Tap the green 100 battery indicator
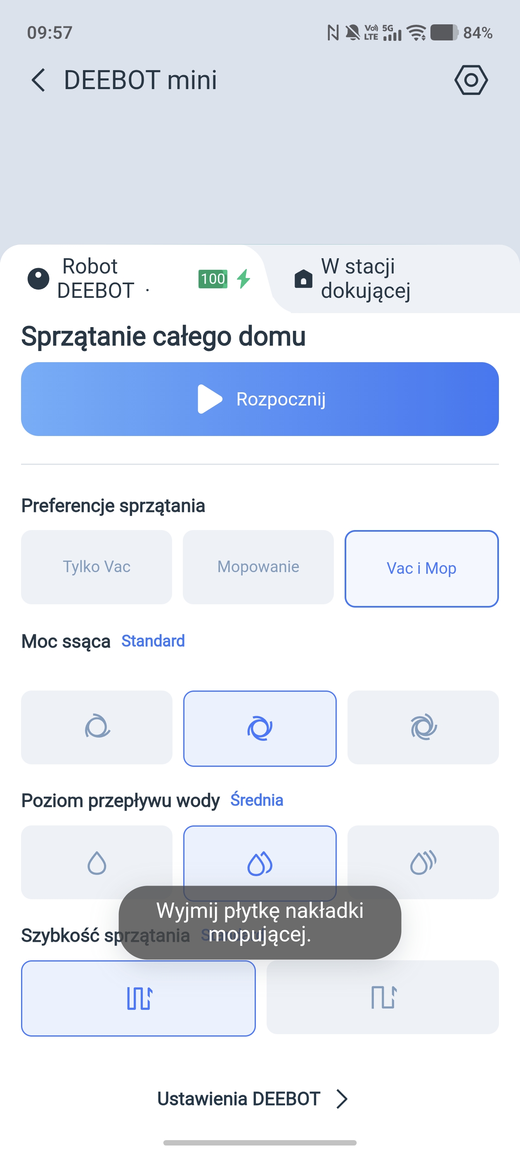This screenshot has width=520, height=1155. (x=213, y=279)
